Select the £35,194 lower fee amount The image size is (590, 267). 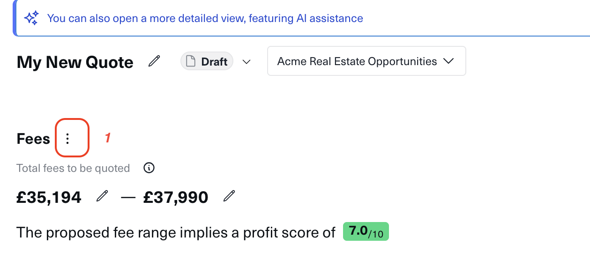pos(49,197)
